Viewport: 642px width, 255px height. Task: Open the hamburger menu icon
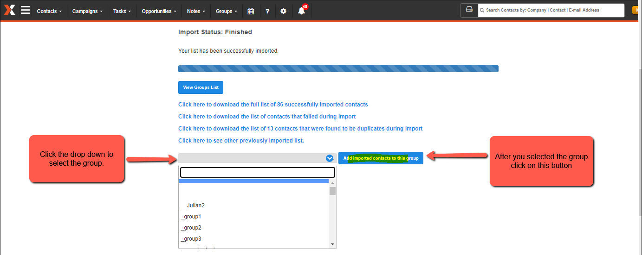click(x=25, y=10)
